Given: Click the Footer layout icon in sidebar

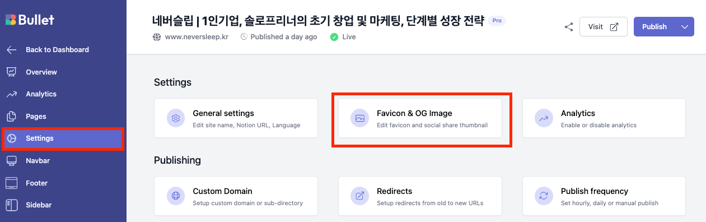Looking at the screenshot, I should pyautogui.click(x=11, y=183).
